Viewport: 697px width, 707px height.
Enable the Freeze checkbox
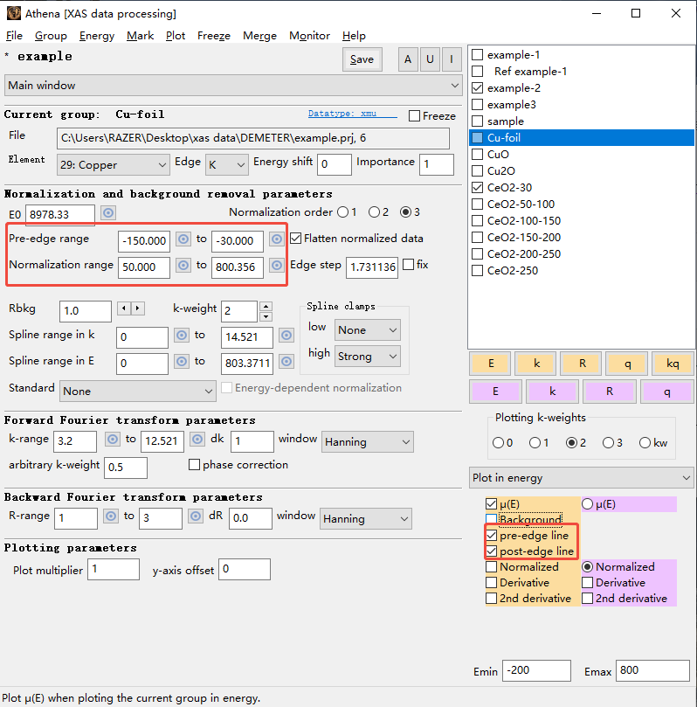tap(415, 115)
